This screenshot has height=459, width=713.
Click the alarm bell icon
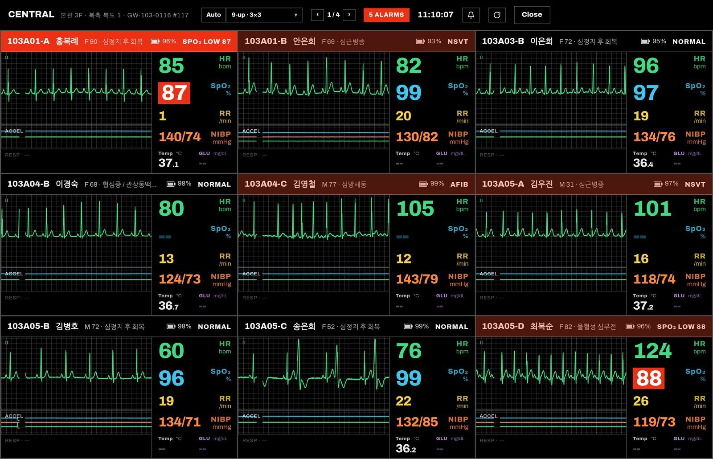(471, 15)
